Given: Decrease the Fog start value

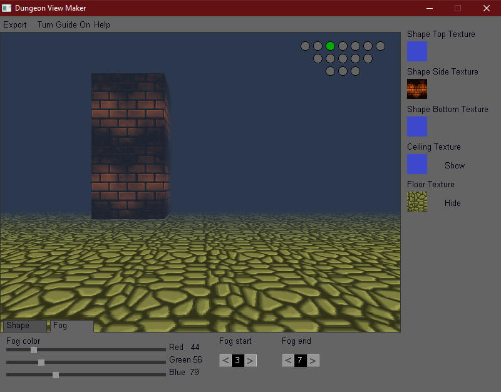Looking at the screenshot, I should 225,361.
